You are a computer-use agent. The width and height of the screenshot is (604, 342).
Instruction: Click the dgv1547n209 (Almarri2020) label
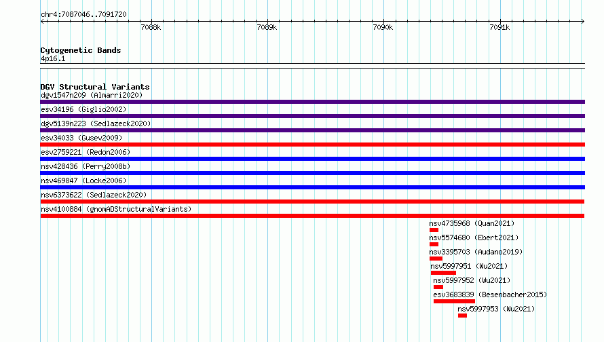(x=92, y=95)
